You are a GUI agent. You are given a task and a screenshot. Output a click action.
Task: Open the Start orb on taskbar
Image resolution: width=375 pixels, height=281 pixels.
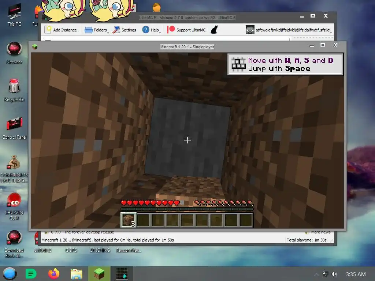tap(10, 274)
